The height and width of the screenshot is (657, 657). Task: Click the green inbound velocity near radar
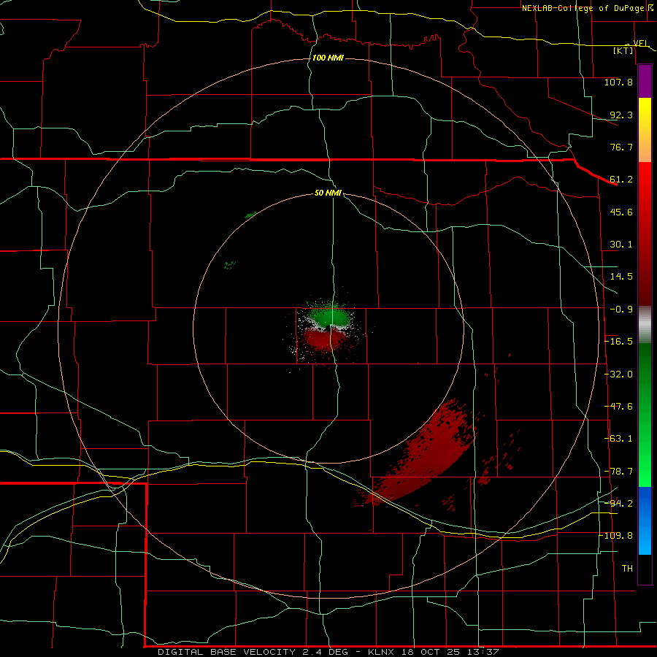(x=329, y=315)
